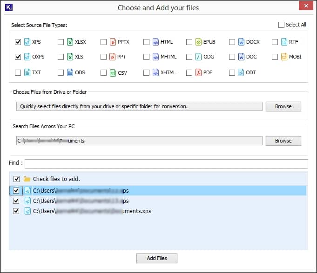Click the Add Files button
The width and height of the screenshot is (317, 273).
tap(157, 258)
